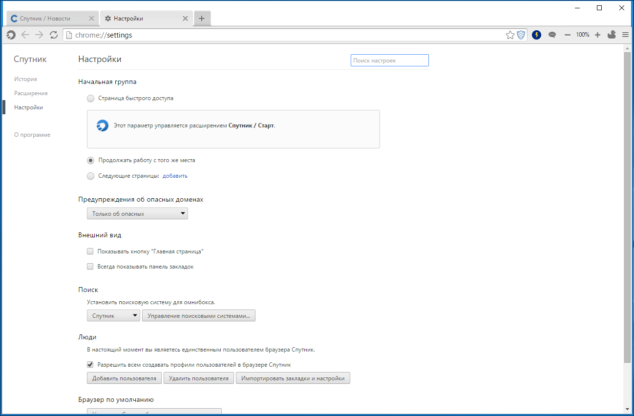
Task: Click the Браузер по умолчанию heading
Action: click(116, 400)
